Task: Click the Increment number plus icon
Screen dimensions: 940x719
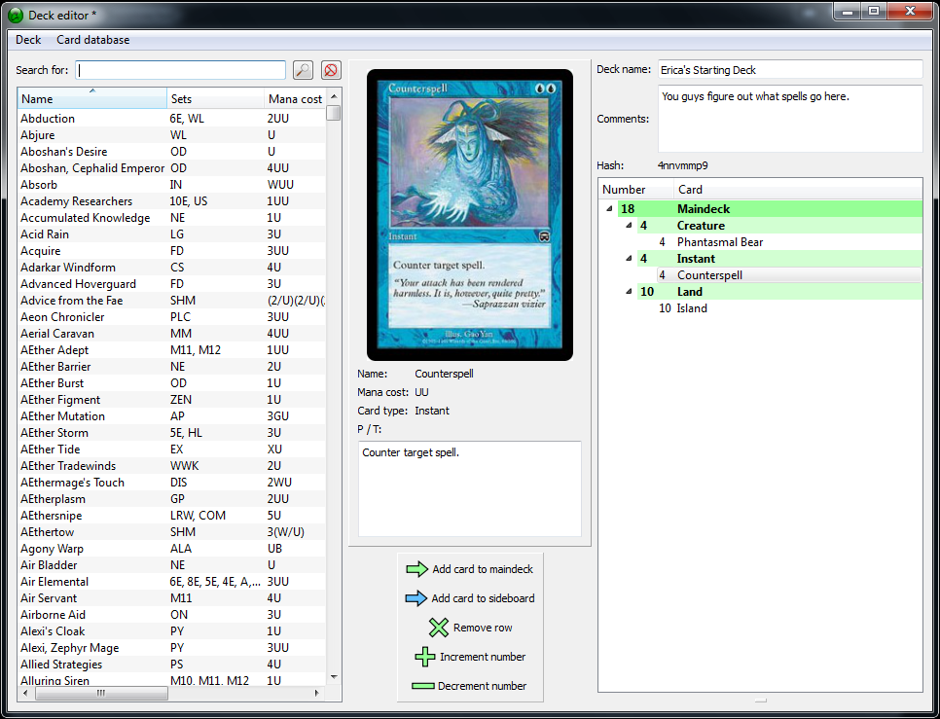Action: (x=425, y=657)
